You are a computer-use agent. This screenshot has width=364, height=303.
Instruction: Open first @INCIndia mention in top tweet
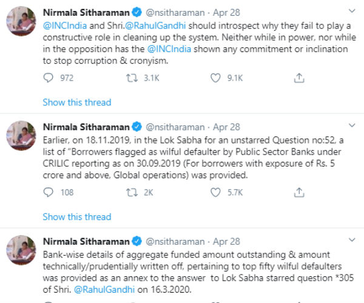65,25
